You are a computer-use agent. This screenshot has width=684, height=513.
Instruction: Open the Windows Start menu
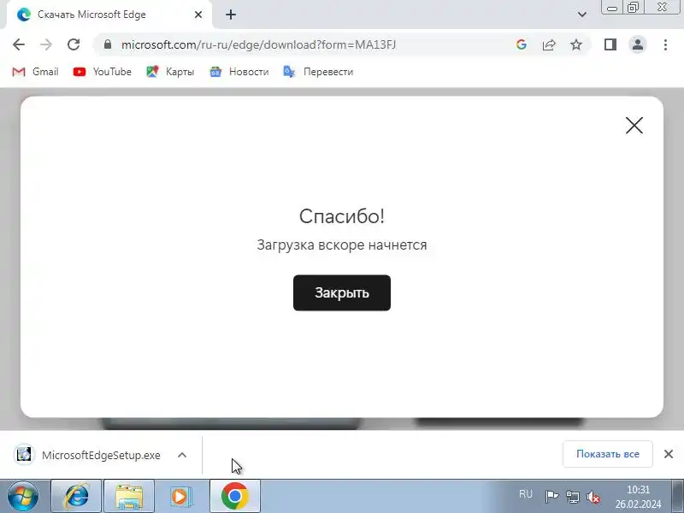23,496
